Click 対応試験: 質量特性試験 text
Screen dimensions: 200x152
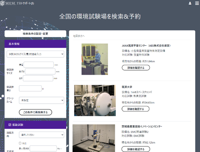point(136,55)
